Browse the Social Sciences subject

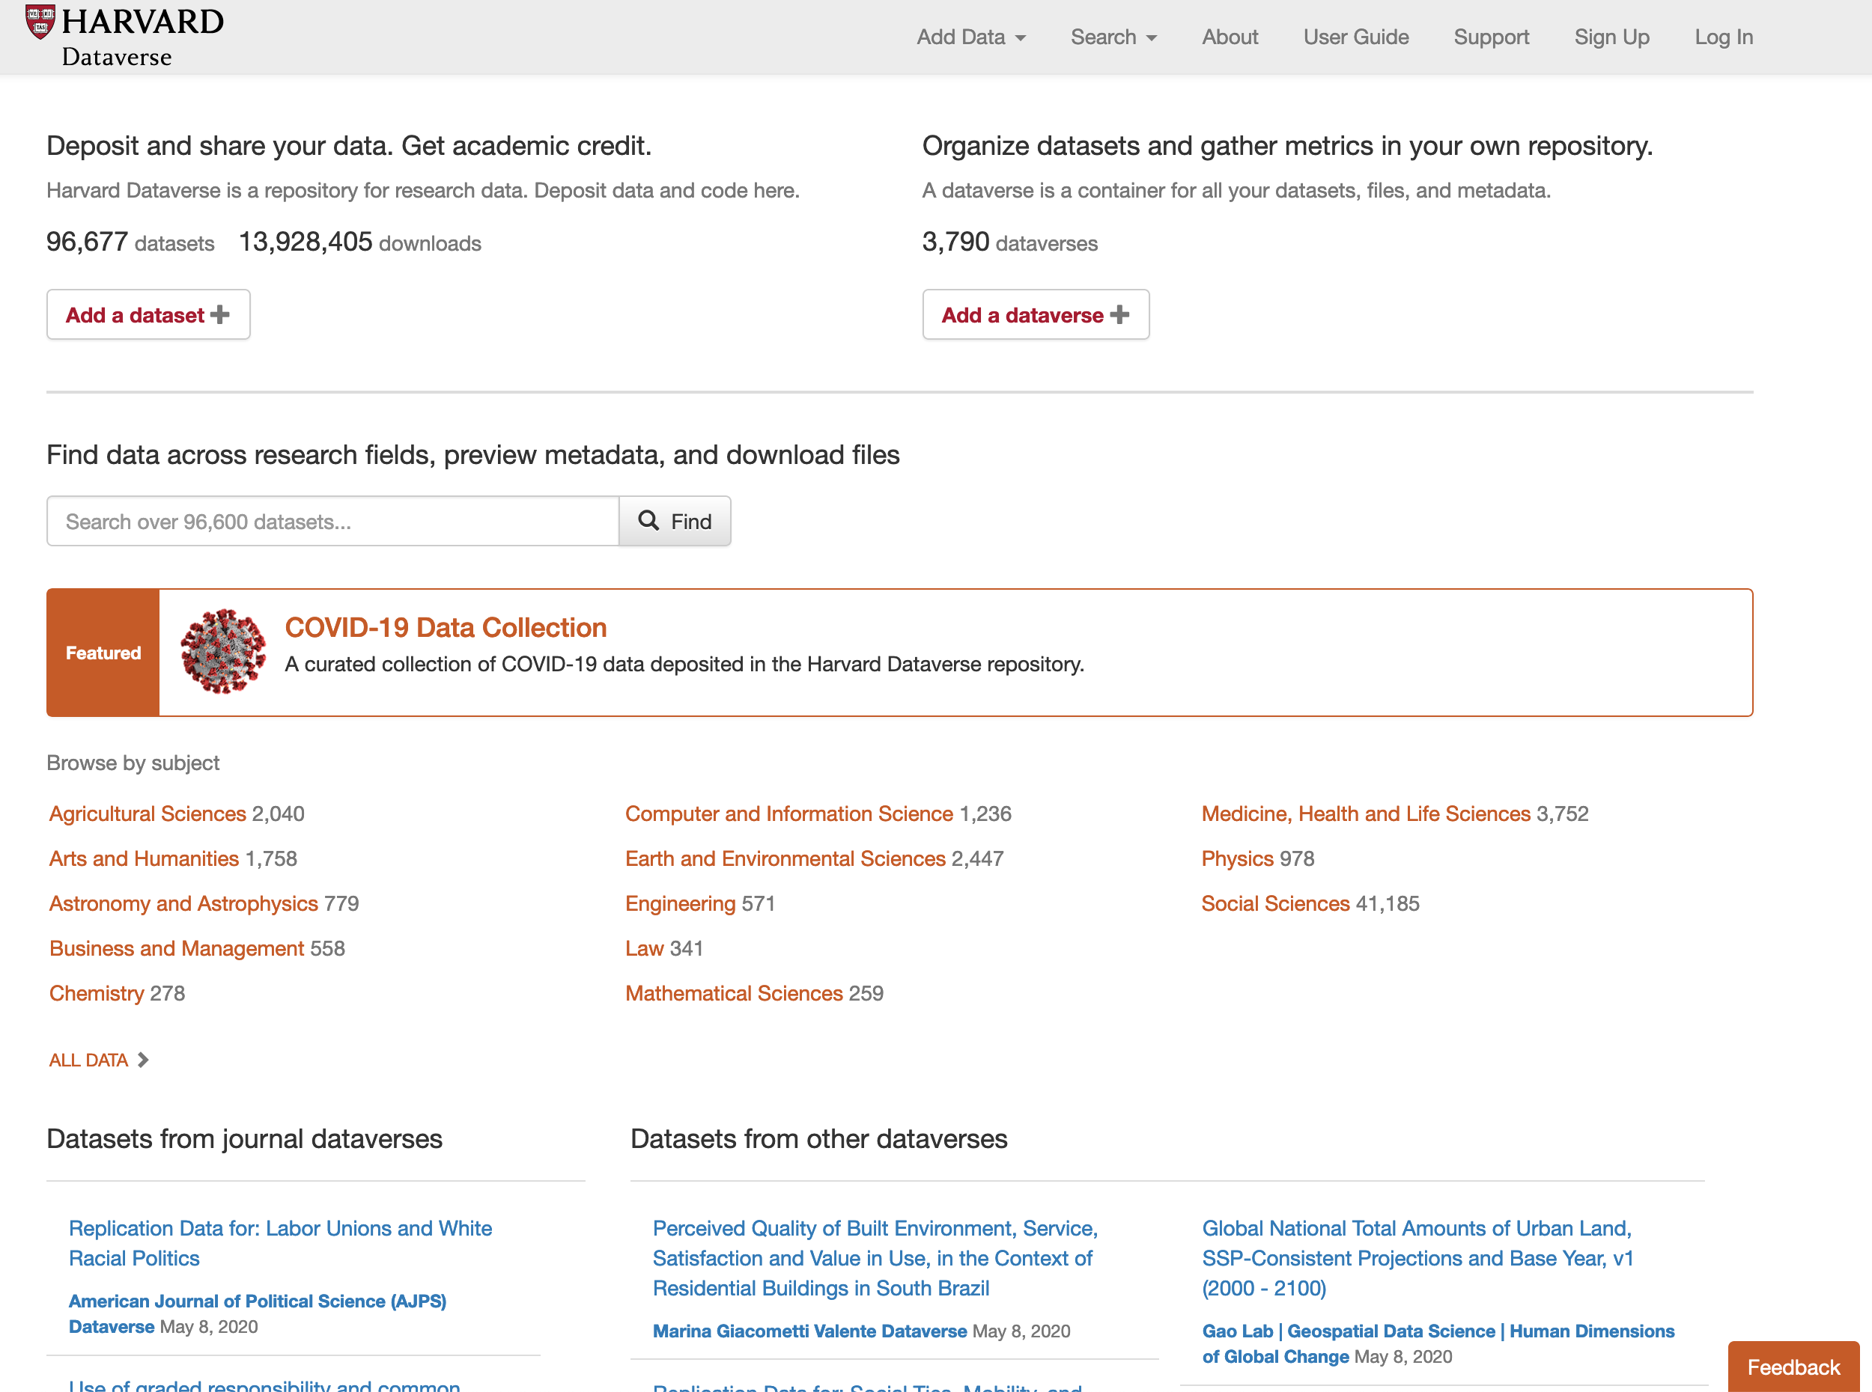[1275, 903]
